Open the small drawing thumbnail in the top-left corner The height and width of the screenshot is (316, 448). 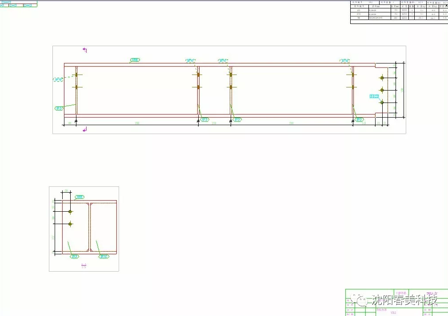pyautogui.click(x=19, y=4)
